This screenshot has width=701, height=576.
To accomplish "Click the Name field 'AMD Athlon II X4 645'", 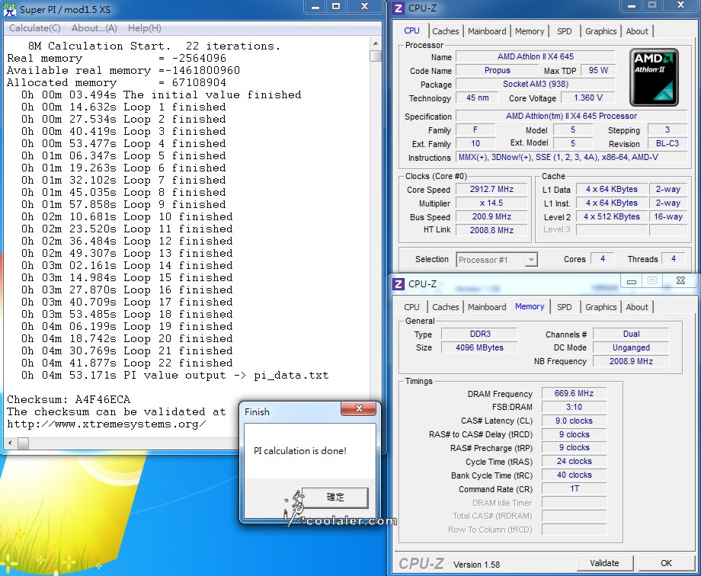I will coord(535,57).
